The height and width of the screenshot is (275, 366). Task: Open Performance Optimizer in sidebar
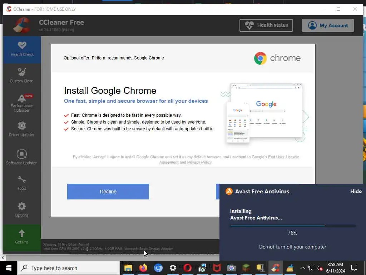22,103
